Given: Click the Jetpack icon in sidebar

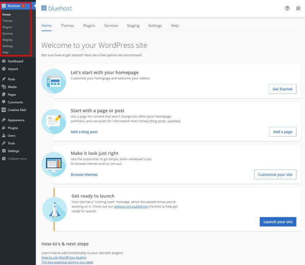Looking at the screenshot, I should point(4,69).
